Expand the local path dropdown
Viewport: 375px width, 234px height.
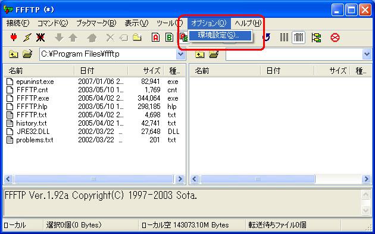click(x=180, y=54)
